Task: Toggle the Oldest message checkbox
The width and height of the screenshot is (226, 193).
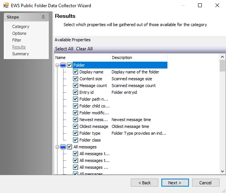Action: pyautogui.click(x=75, y=126)
